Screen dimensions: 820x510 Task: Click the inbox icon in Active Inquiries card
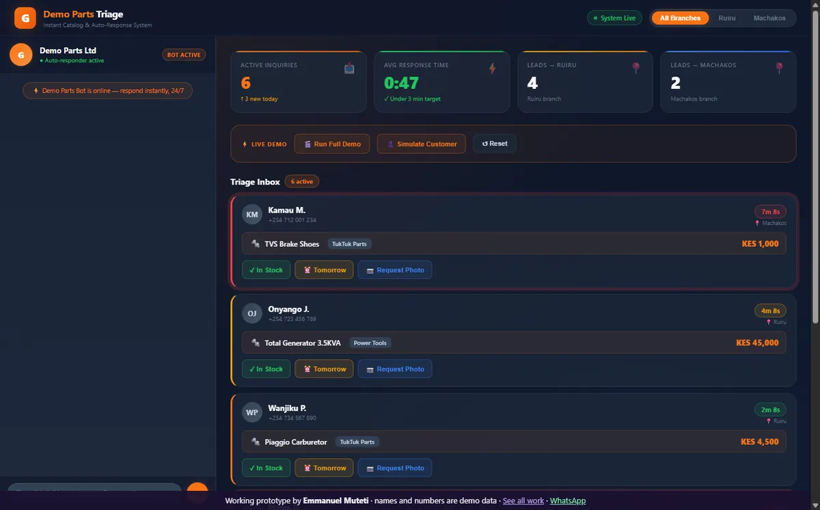coord(349,68)
